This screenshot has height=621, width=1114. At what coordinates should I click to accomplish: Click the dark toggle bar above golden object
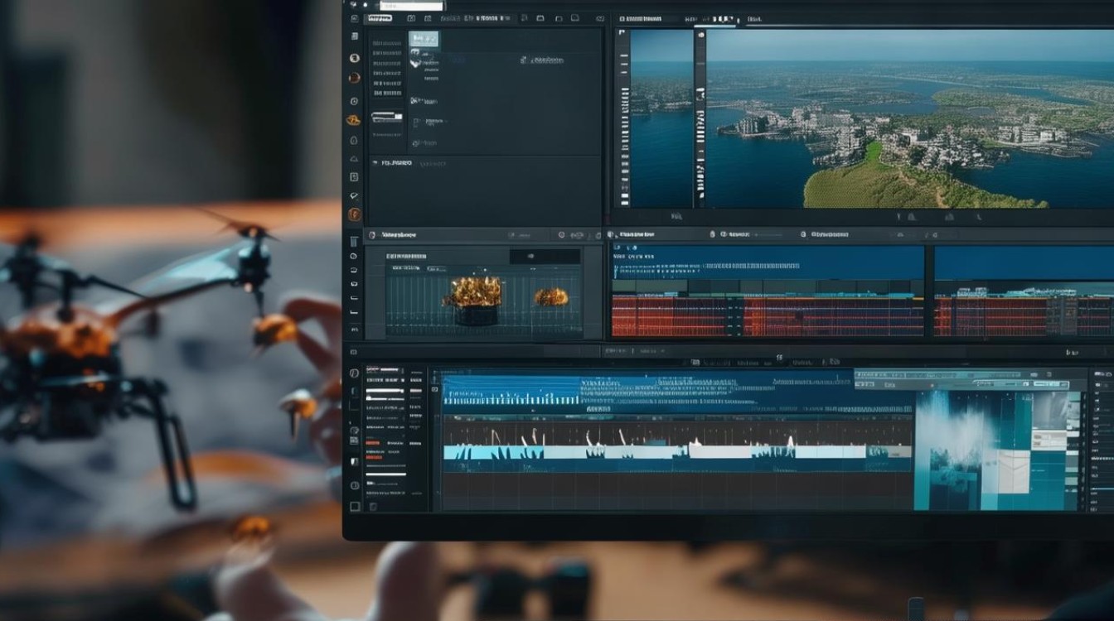(545, 257)
